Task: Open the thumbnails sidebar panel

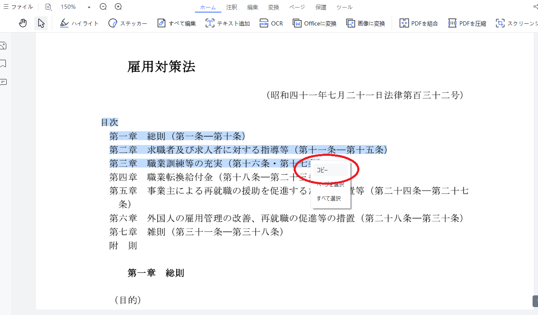Action: (x=3, y=46)
